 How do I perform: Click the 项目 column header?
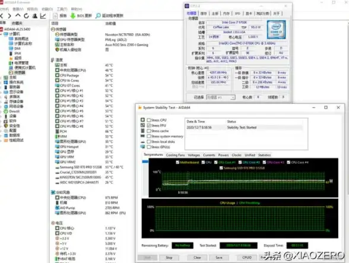point(55,23)
